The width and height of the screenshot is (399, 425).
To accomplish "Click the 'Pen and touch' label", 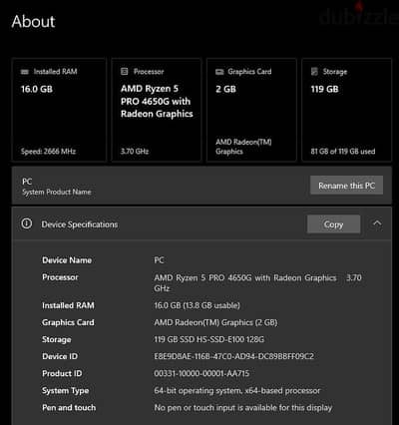I will click(69, 407).
